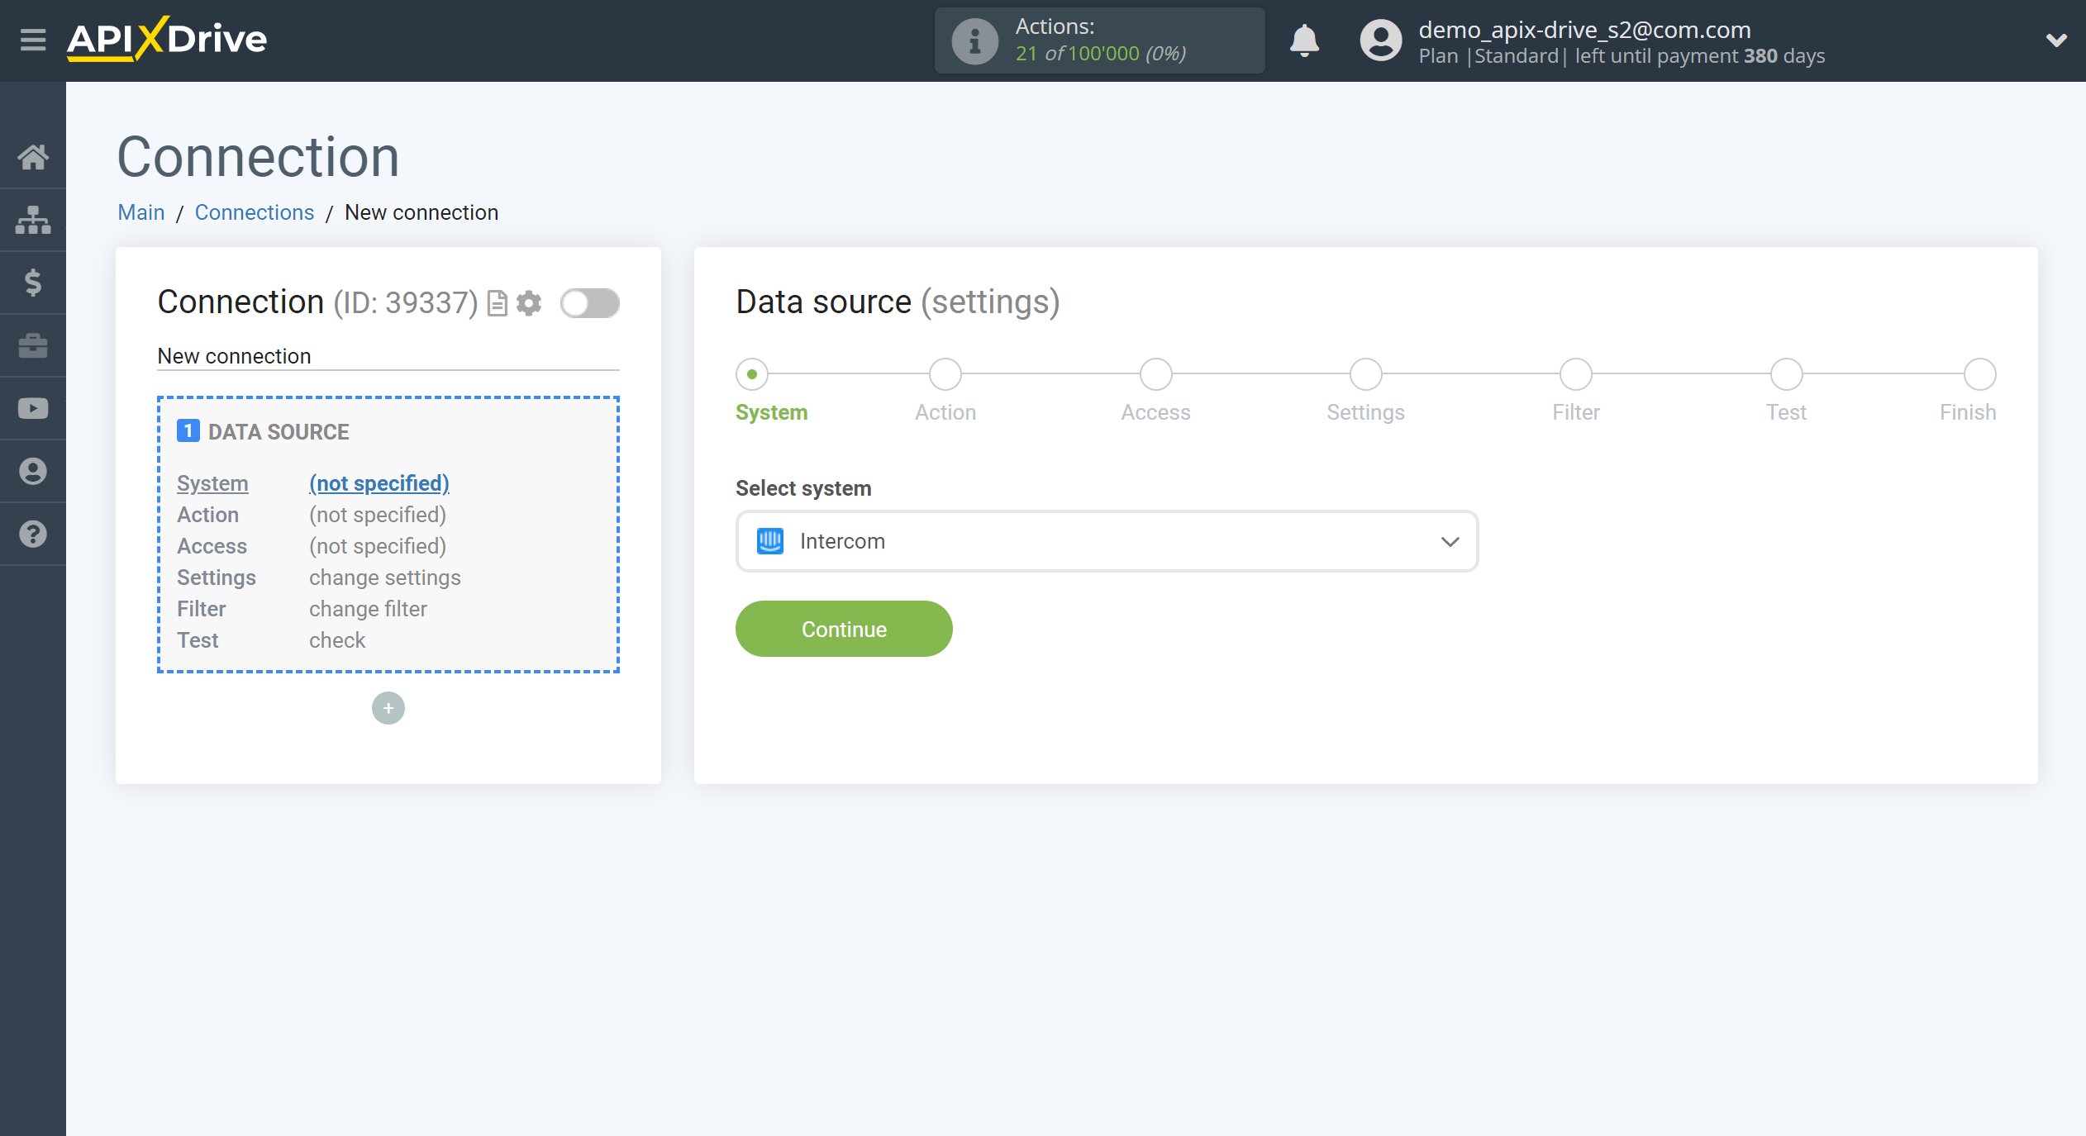
Task: Switch to the Finish step label
Action: pyautogui.click(x=1968, y=412)
